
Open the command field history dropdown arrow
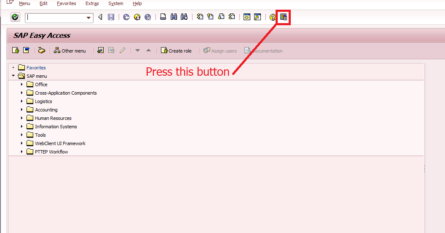pyautogui.click(x=88, y=18)
